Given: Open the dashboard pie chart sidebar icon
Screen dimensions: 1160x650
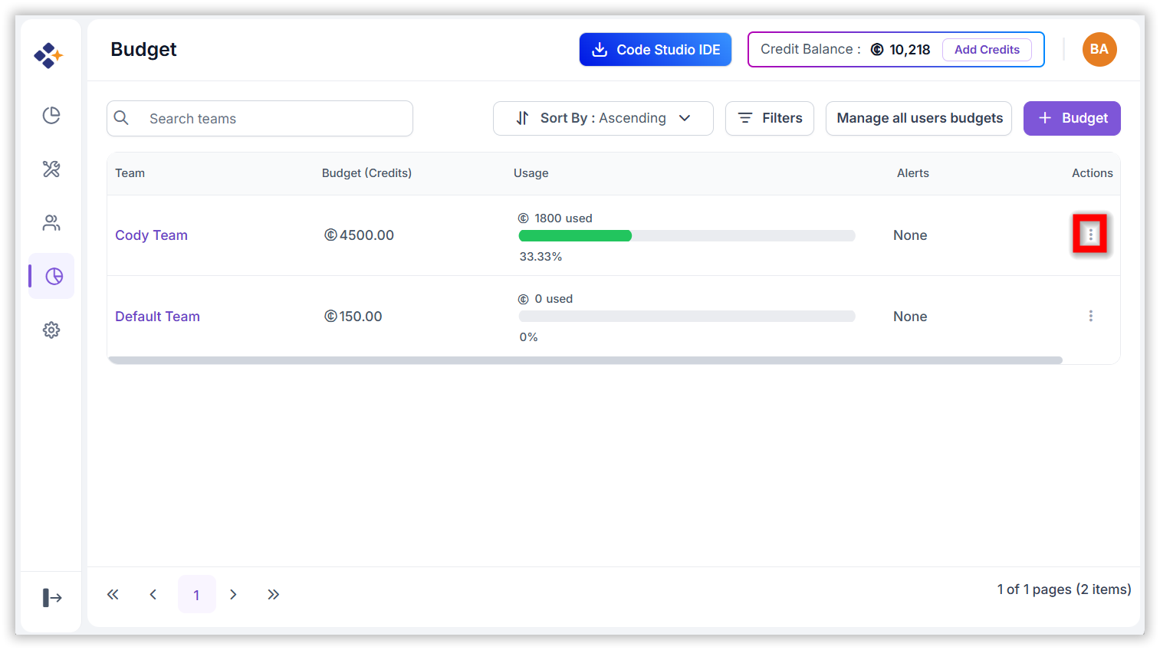Looking at the screenshot, I should (x=51, y=115).
